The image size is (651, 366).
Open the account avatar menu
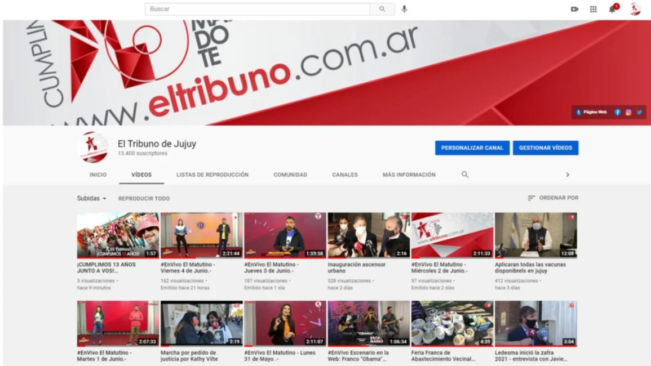click(x=635, y=8)
